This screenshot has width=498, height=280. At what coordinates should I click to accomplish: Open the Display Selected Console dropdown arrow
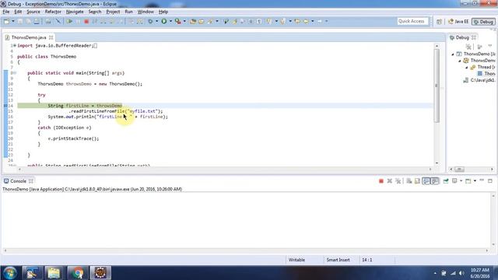tap(461, 181)
